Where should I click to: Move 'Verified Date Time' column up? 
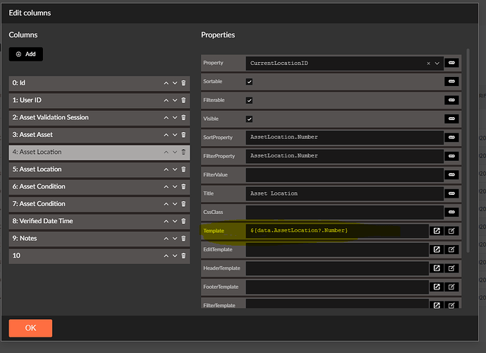pos(166,221)
